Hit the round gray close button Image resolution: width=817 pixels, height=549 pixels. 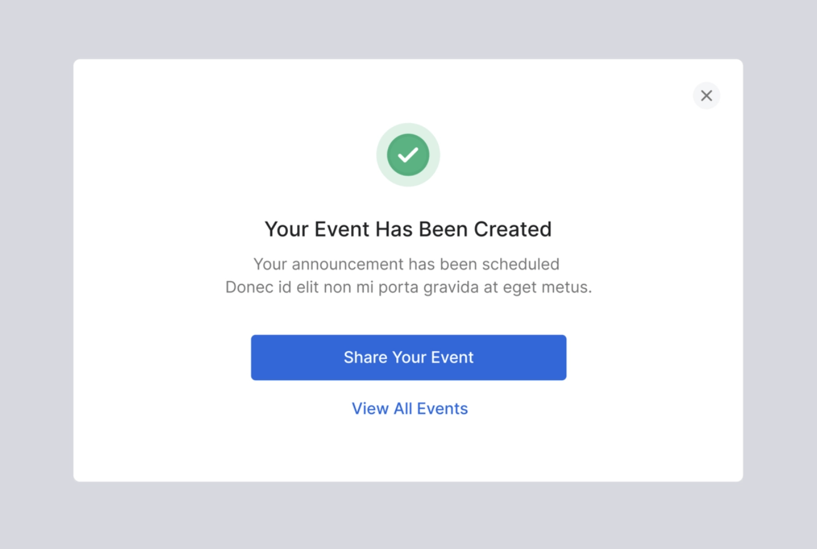point(706,96)
